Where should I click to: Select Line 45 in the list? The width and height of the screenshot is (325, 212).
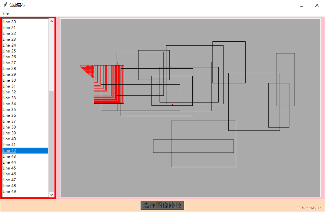click(25, 168)
